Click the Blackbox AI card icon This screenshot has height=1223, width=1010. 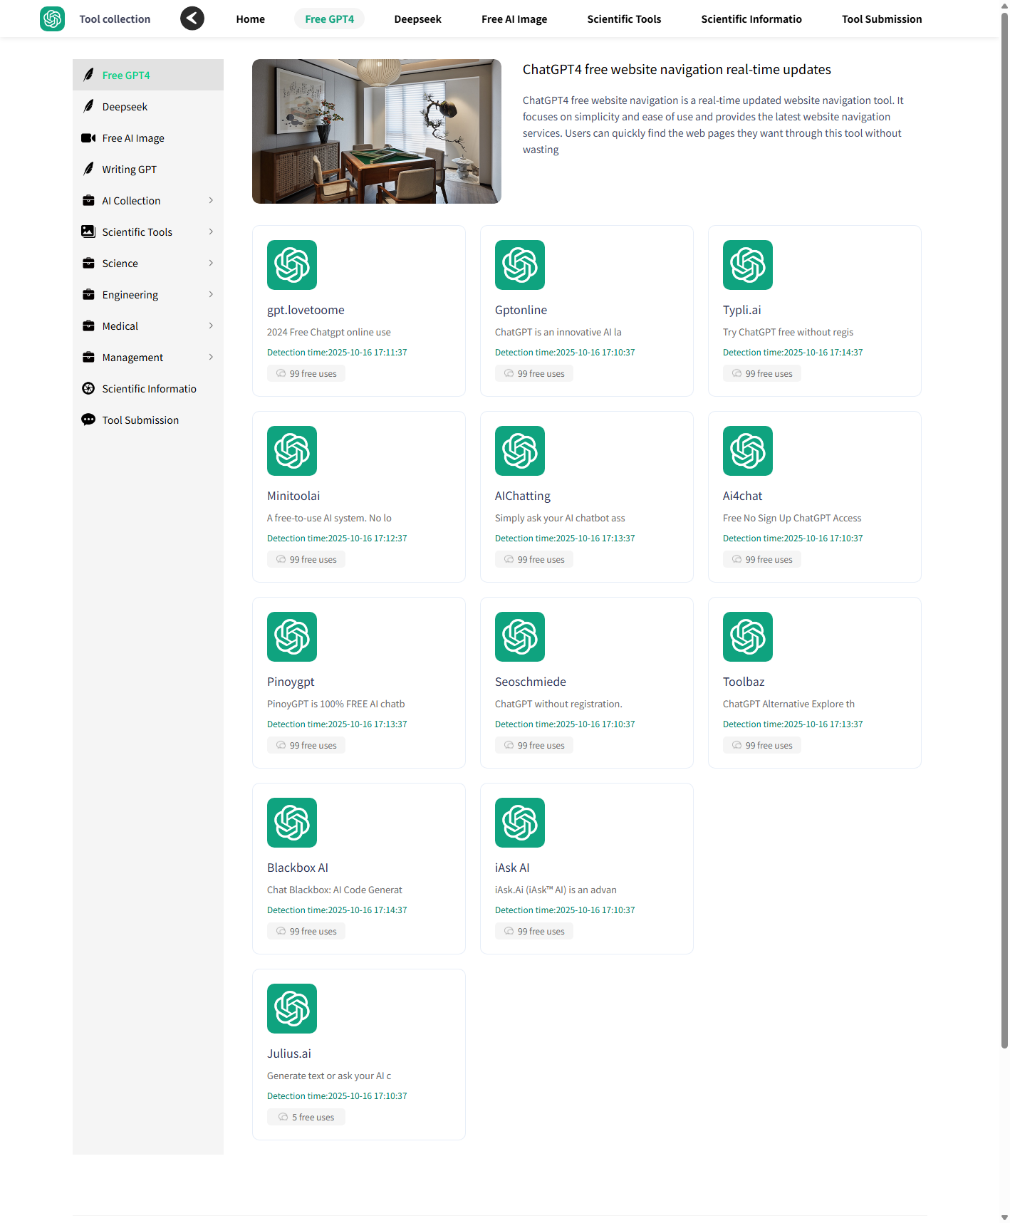pos(292,823)
